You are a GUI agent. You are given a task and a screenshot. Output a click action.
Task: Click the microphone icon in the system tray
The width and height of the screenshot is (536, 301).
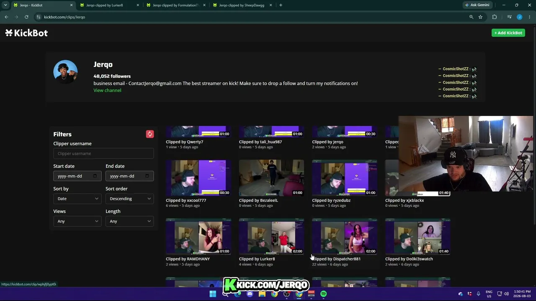(478, 294)
